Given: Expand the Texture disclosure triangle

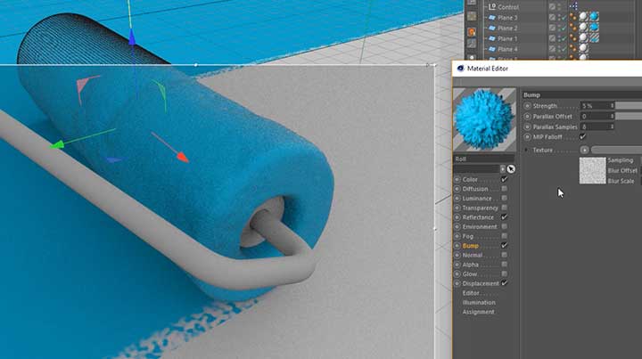Looking at the screenshot, I should point(526,150).
